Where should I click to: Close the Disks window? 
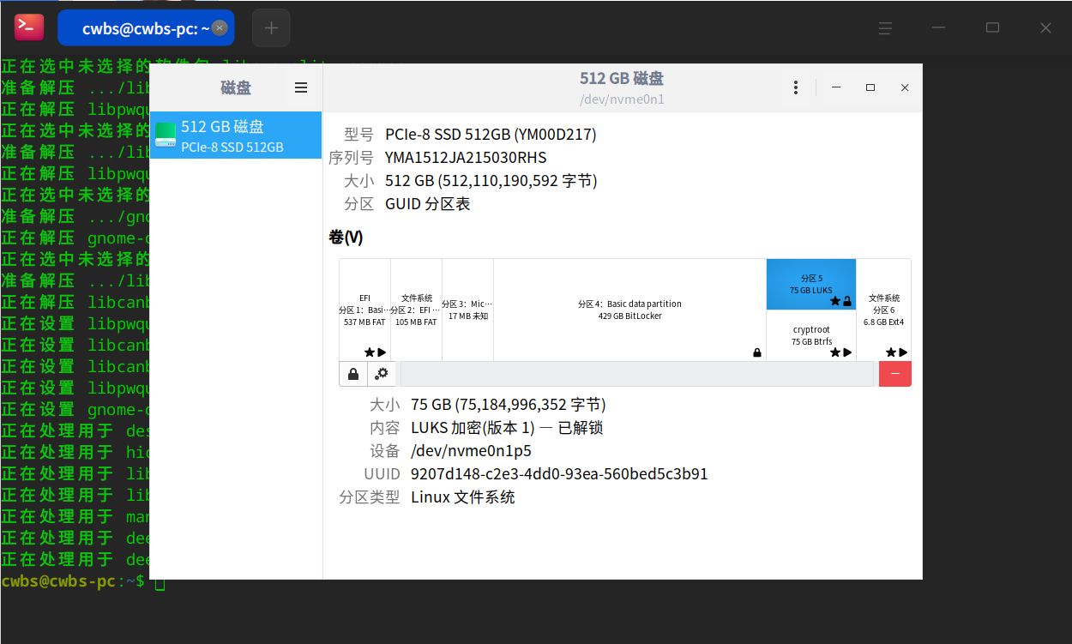(905, 87)
